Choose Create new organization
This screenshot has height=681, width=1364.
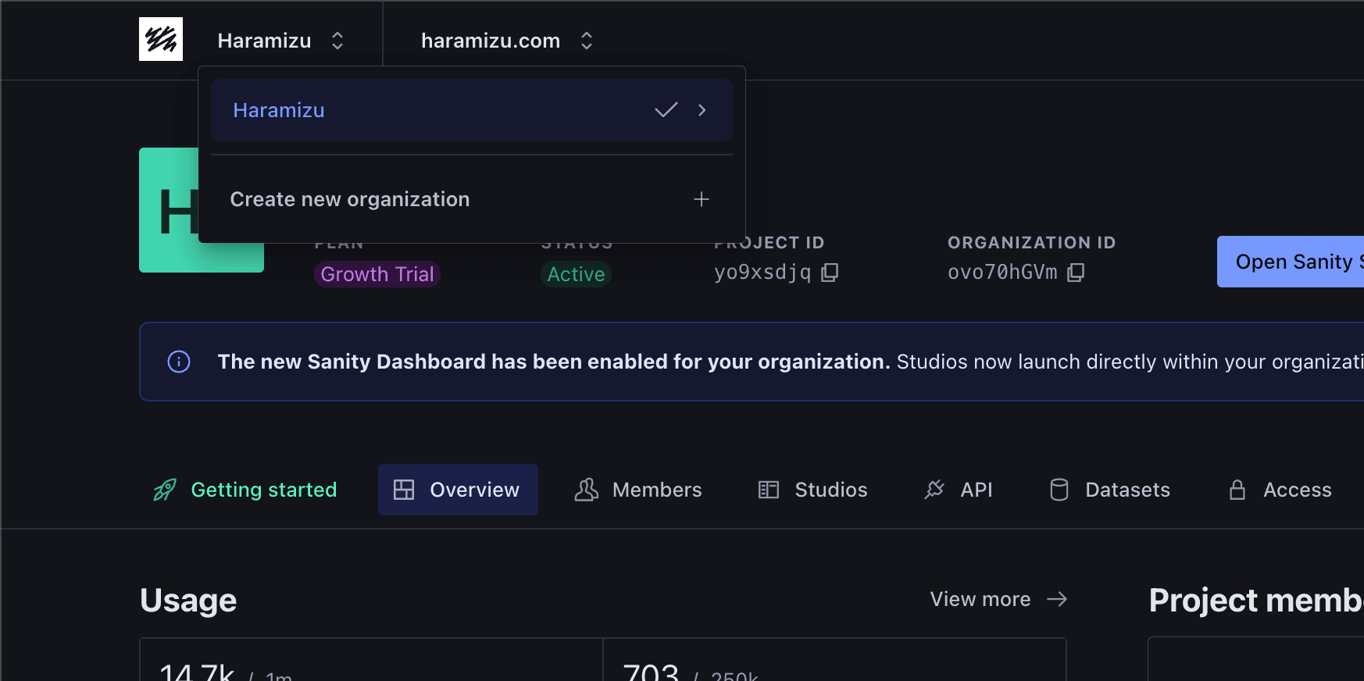tap(350, 199)
